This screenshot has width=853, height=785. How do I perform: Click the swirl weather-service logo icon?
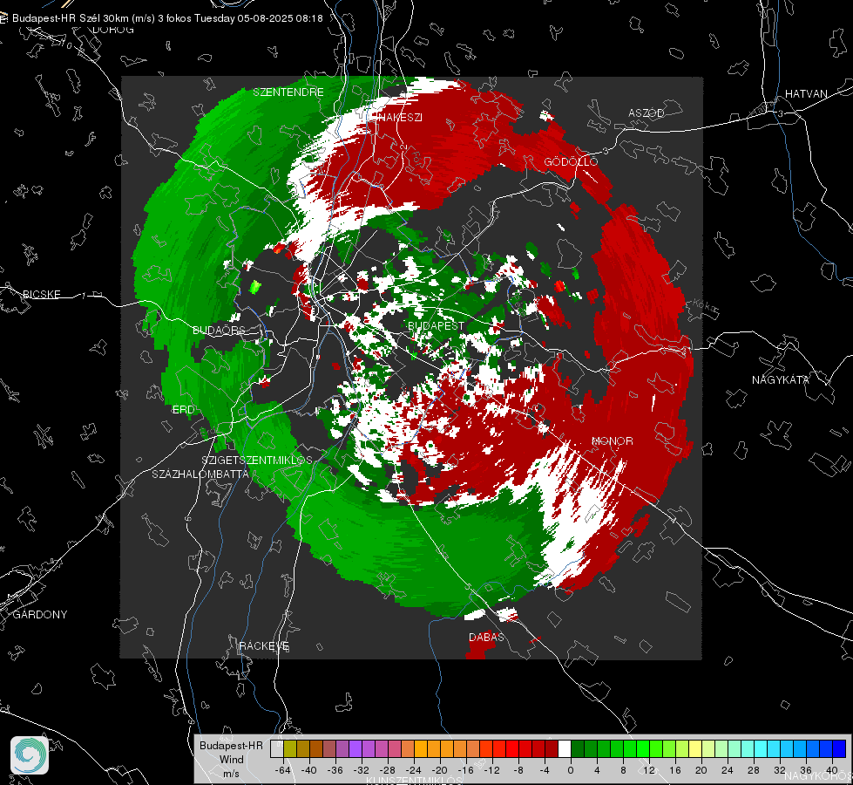click(x=30, y=755)
